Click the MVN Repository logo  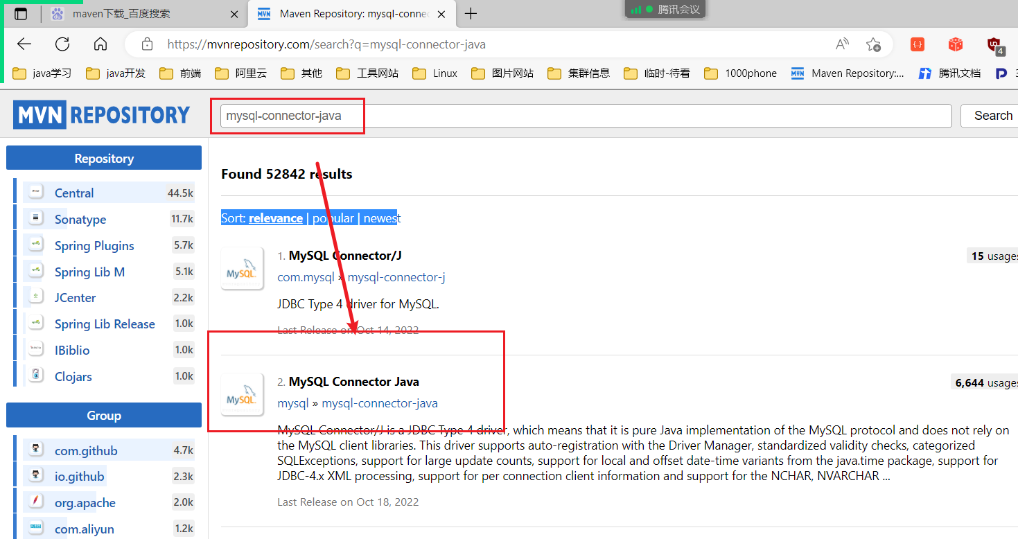tap(101, 115)
